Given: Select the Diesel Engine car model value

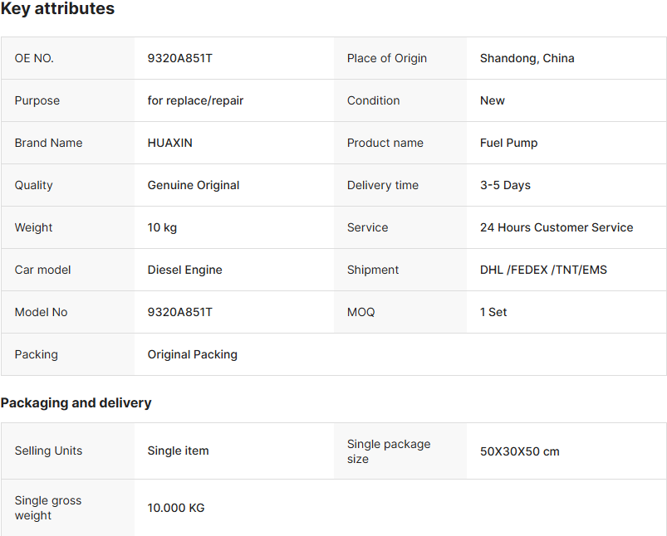Looking at the screenshot, I should (184, 270).
